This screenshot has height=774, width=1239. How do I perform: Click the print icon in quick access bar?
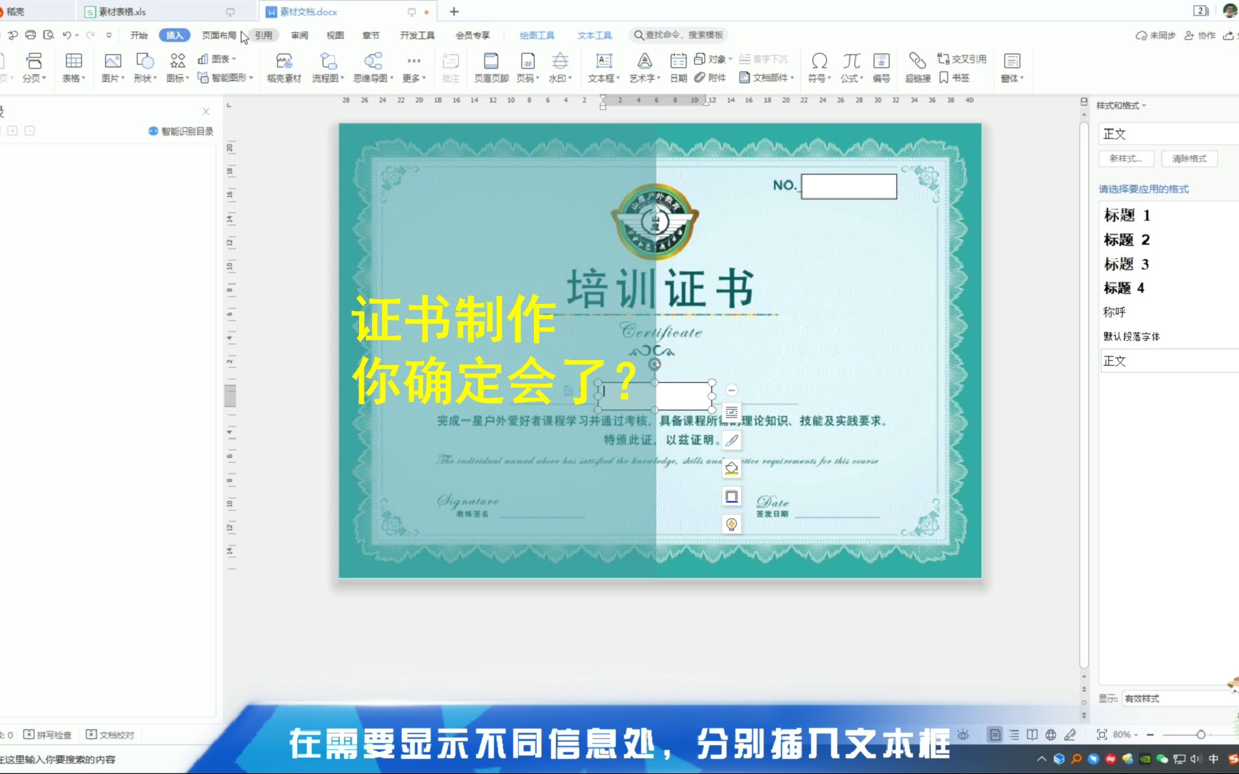coord(30,35)
